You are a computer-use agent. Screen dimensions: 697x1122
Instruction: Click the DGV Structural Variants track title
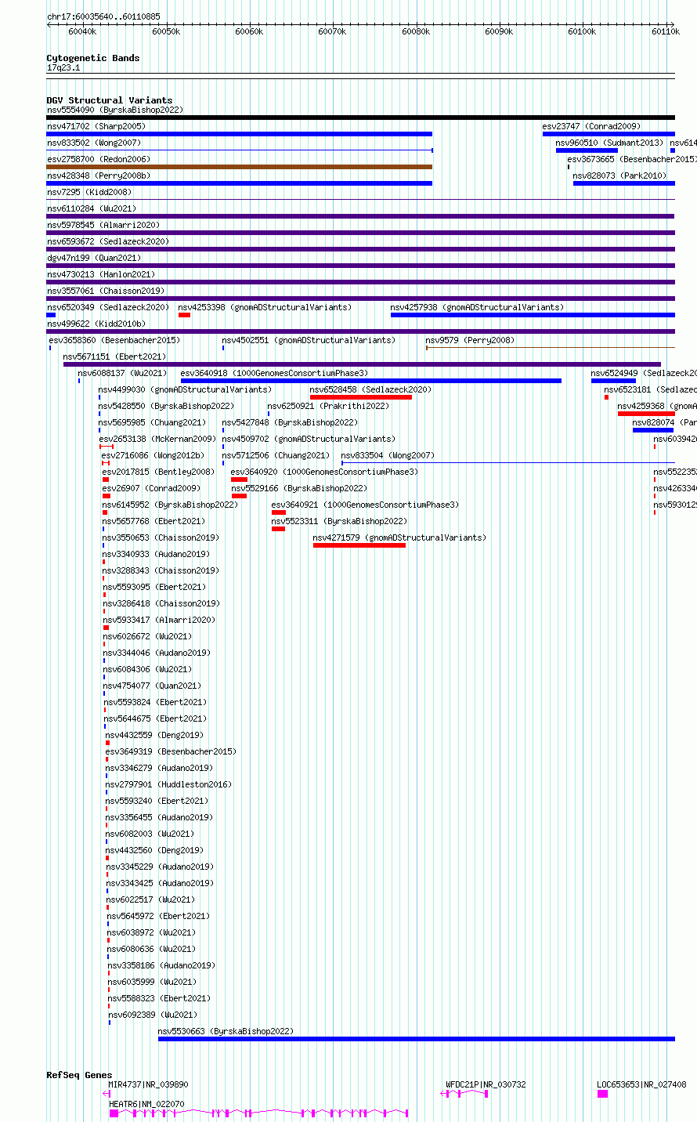pos(110,100)
